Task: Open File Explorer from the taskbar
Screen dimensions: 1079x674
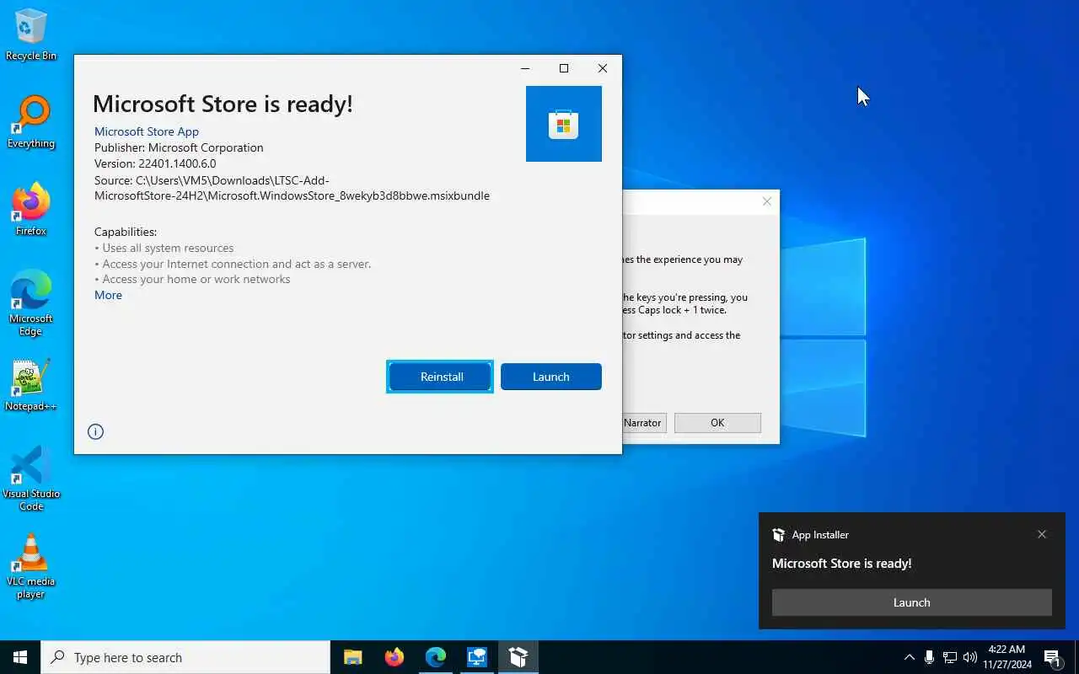Action: tap(353, 657)
